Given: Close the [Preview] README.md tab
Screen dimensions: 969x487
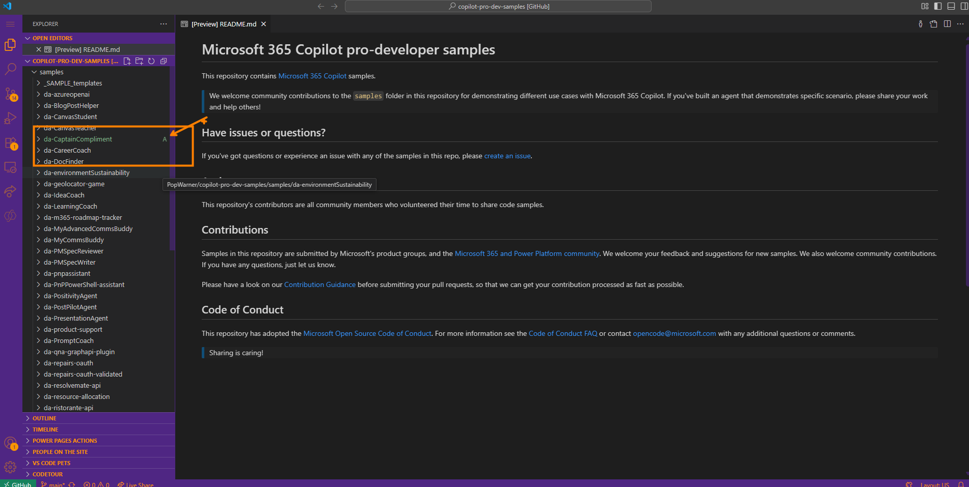Looking at the screenshot, I should 263,24.
